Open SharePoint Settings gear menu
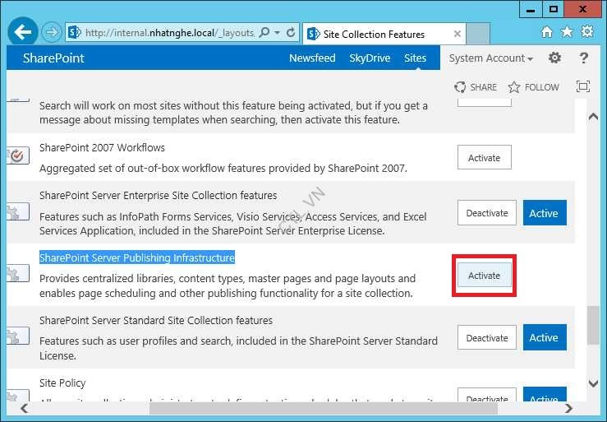Screen dimensions: 607x422 point(554,58)
